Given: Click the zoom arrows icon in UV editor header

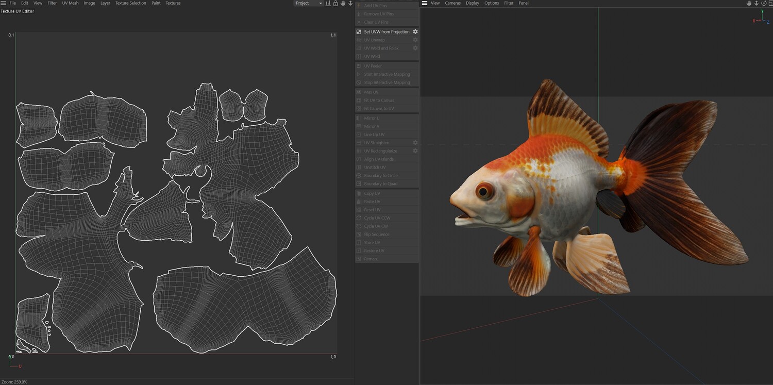Looking at the screenshot, I should [x=350, y=3].
